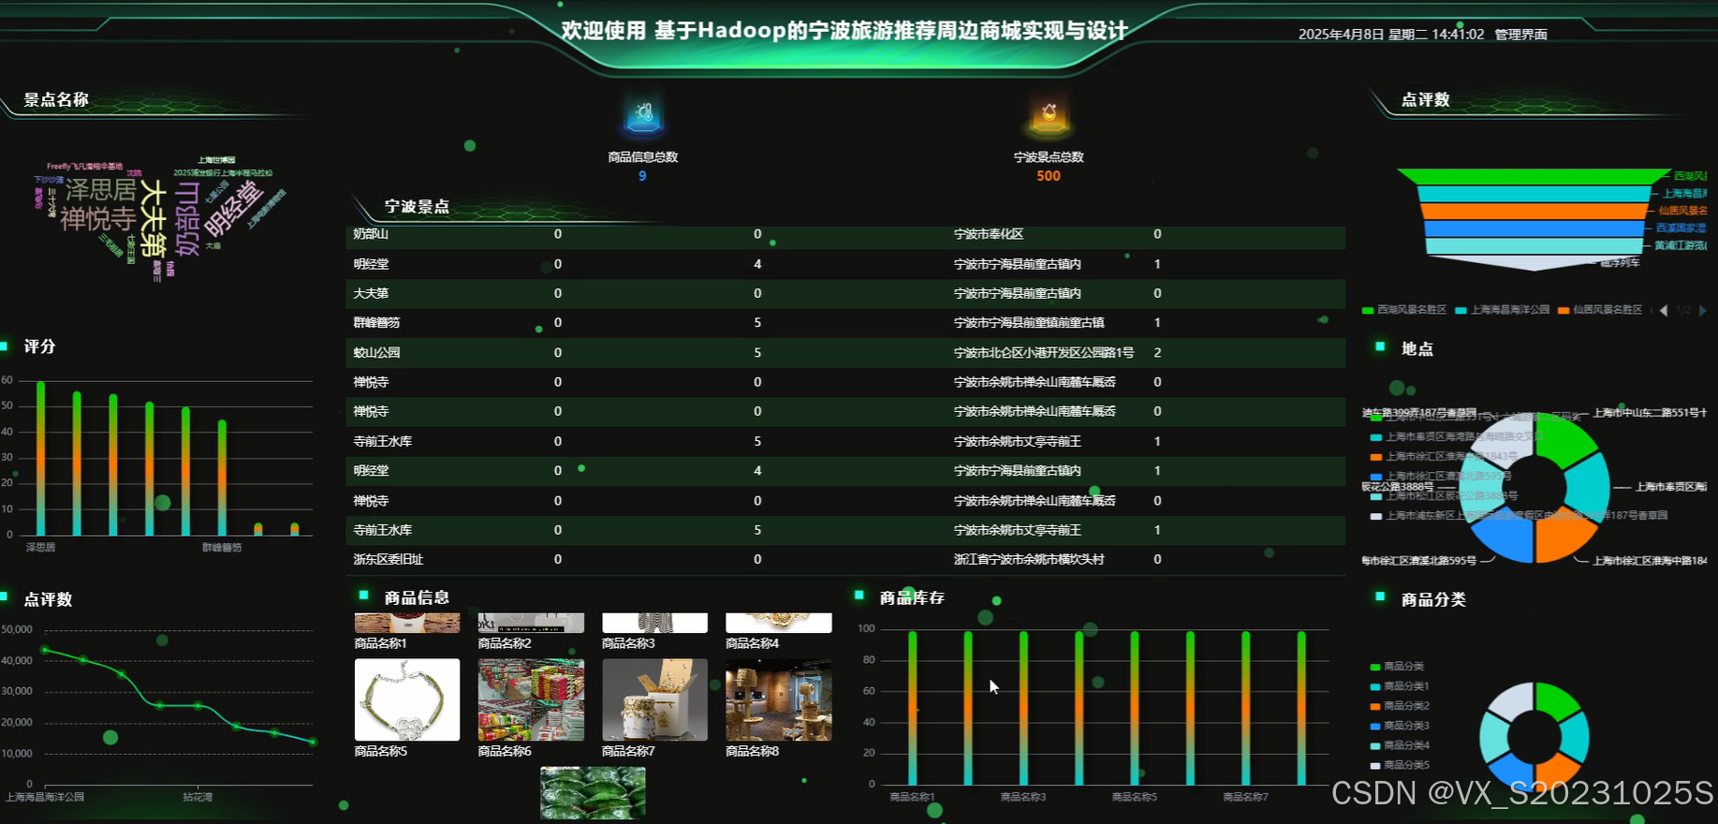The image size is (1718, 824).
Task: Toggle 商品分类1 legend entry
Action: point(1400,686)
